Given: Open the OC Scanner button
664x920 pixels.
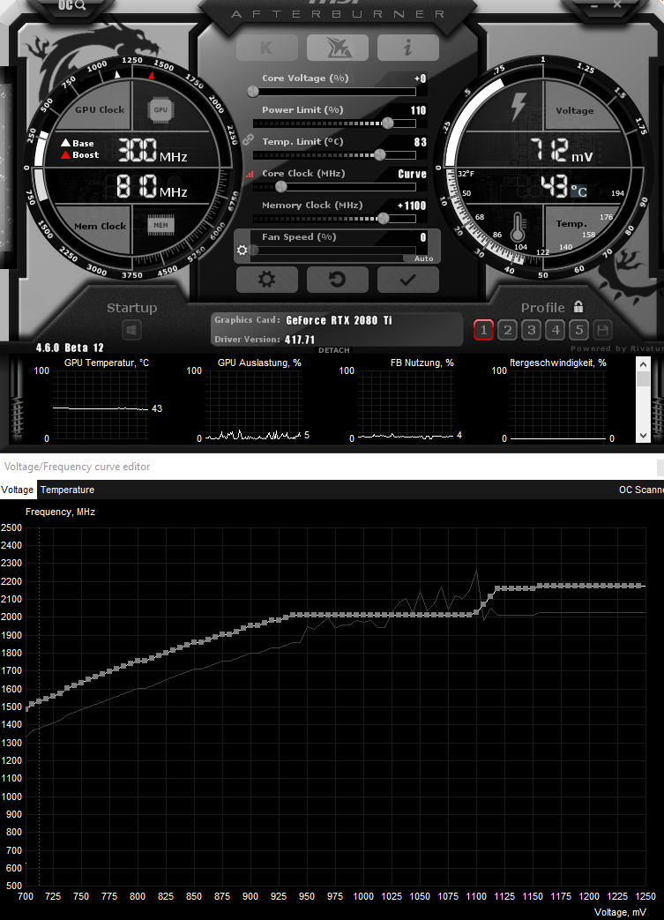Looking at the screenshot, I should pyautogui.click(x=641, y=490).
